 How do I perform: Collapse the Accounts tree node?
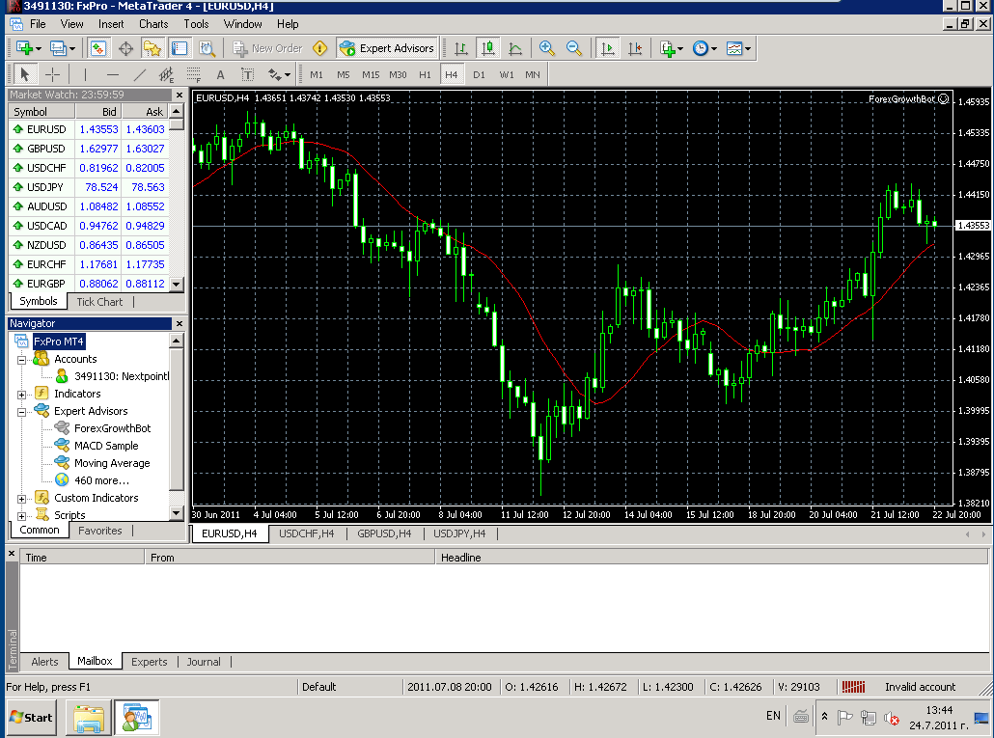point(21,360)
